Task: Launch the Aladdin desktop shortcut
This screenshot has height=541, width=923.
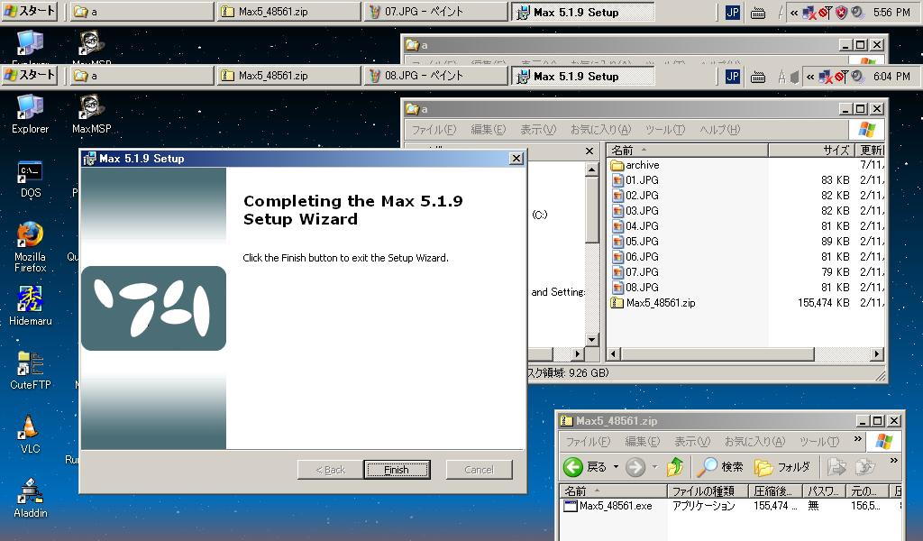Action: coord(30,498)
